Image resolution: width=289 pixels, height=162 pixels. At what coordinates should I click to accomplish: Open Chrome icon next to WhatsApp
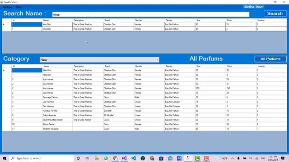click(116, 158)
